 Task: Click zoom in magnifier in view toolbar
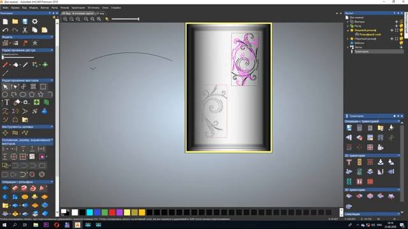pos(65,19)
